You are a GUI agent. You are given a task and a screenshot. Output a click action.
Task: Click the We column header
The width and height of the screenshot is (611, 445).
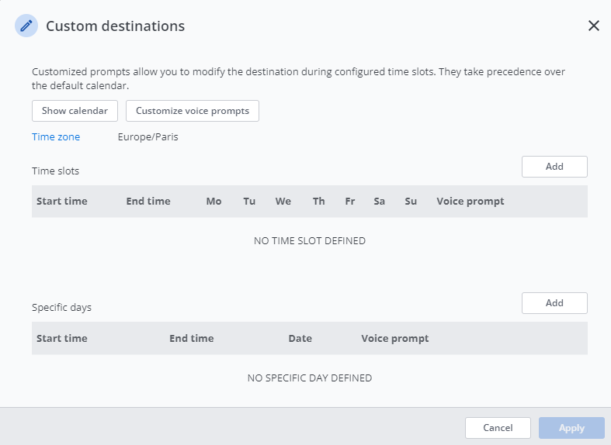(283, 202)
